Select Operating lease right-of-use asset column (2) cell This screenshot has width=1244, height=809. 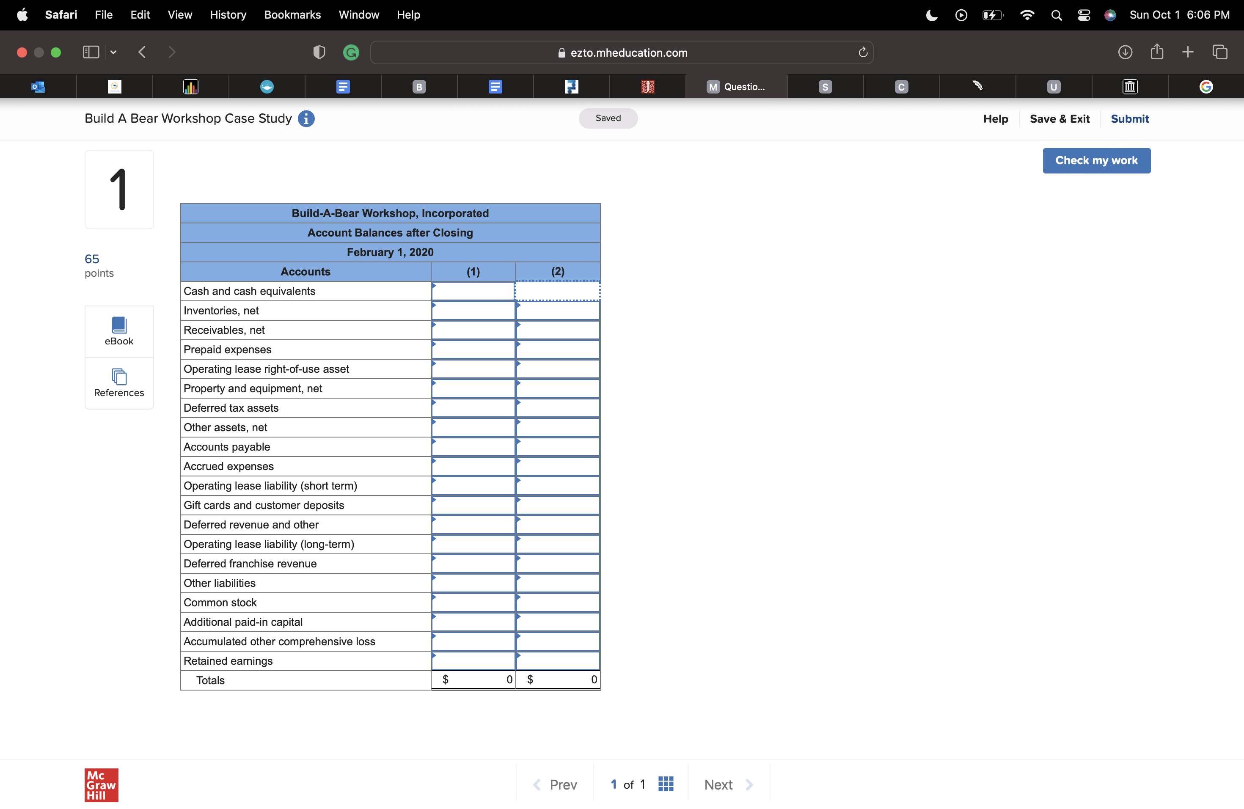pos(558,369)
